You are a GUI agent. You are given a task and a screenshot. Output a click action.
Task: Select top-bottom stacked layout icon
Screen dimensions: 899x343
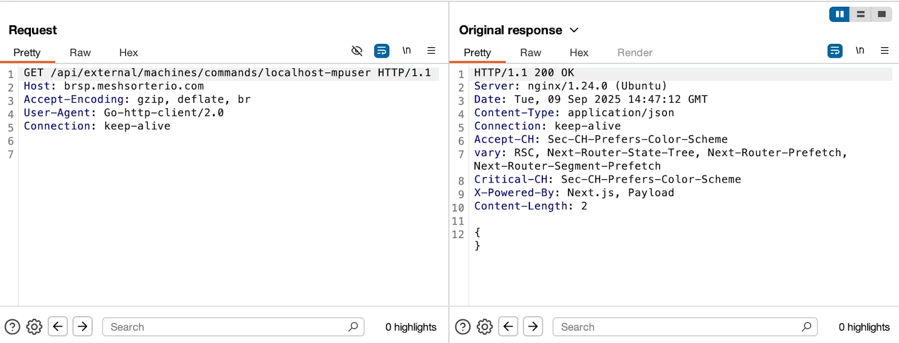pyautogui.click(x=860, y=14)
